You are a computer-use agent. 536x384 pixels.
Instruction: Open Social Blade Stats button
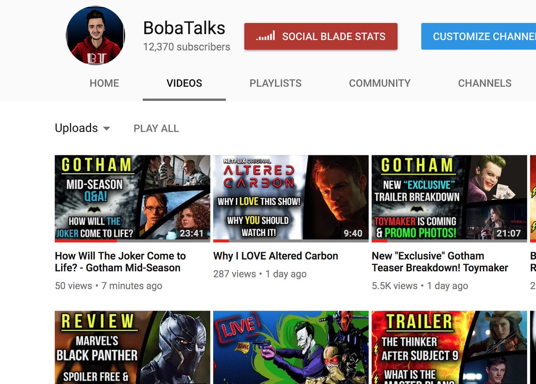[x=321, y=36]
